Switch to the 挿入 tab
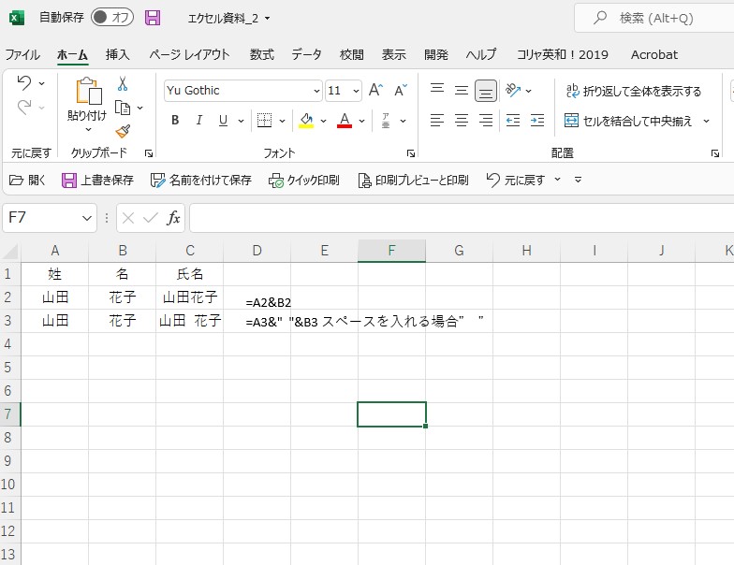Image resolution: width=734 pixels, height=565 pixels. [117, 54]
